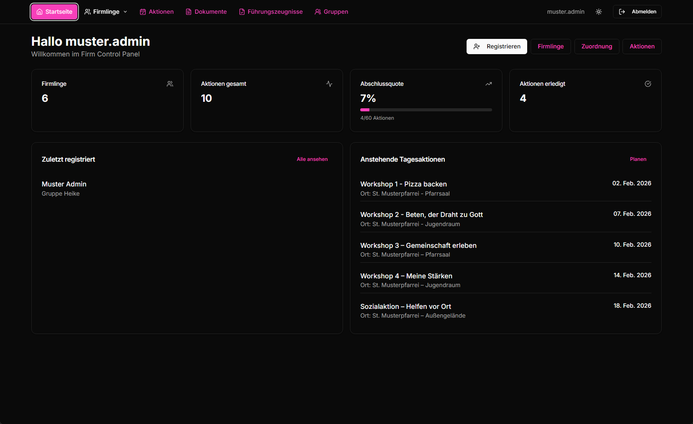Click the checkmark icon on Aktionen erledigt card

(648, 84)
